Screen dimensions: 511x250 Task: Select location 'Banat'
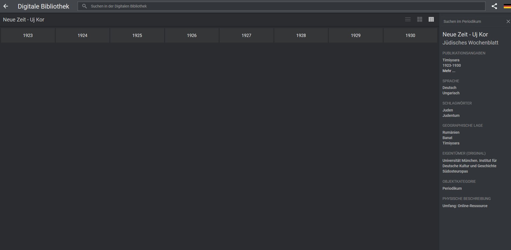(447, 138)
